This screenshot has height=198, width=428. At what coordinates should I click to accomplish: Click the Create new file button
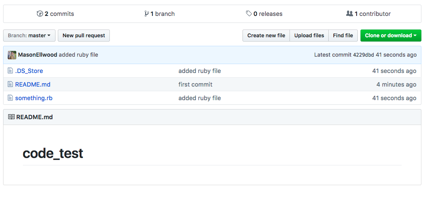[x=266, y=35]
